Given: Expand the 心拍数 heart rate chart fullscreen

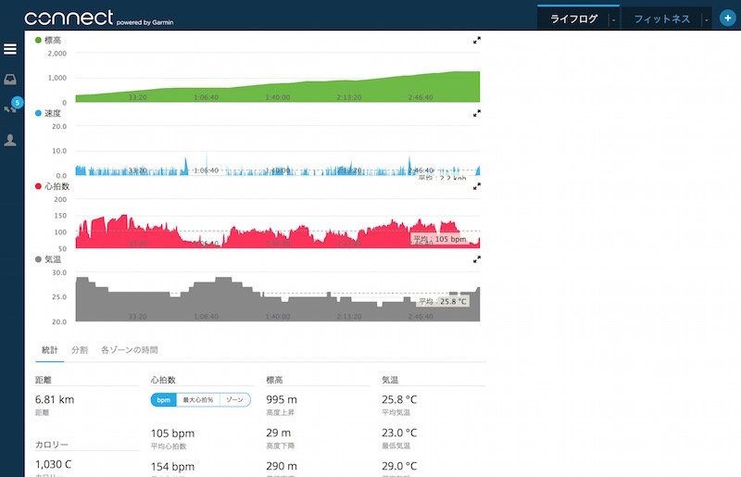Looking at the screenshot, I should point(477,187).
